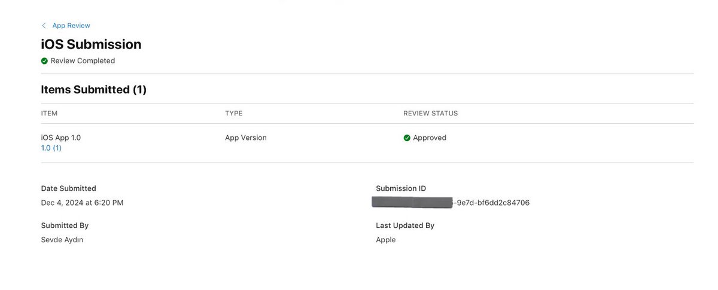Click the Review Completed status text
The image size is (718, 290).
coord(83,61)
